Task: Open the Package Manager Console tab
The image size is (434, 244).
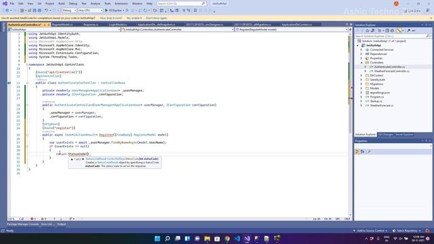Action: 22,224
